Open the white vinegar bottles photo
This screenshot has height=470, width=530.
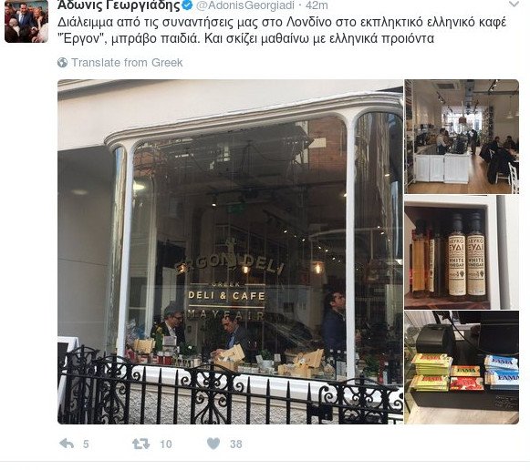pyautogui.click(x=462, y=252)
